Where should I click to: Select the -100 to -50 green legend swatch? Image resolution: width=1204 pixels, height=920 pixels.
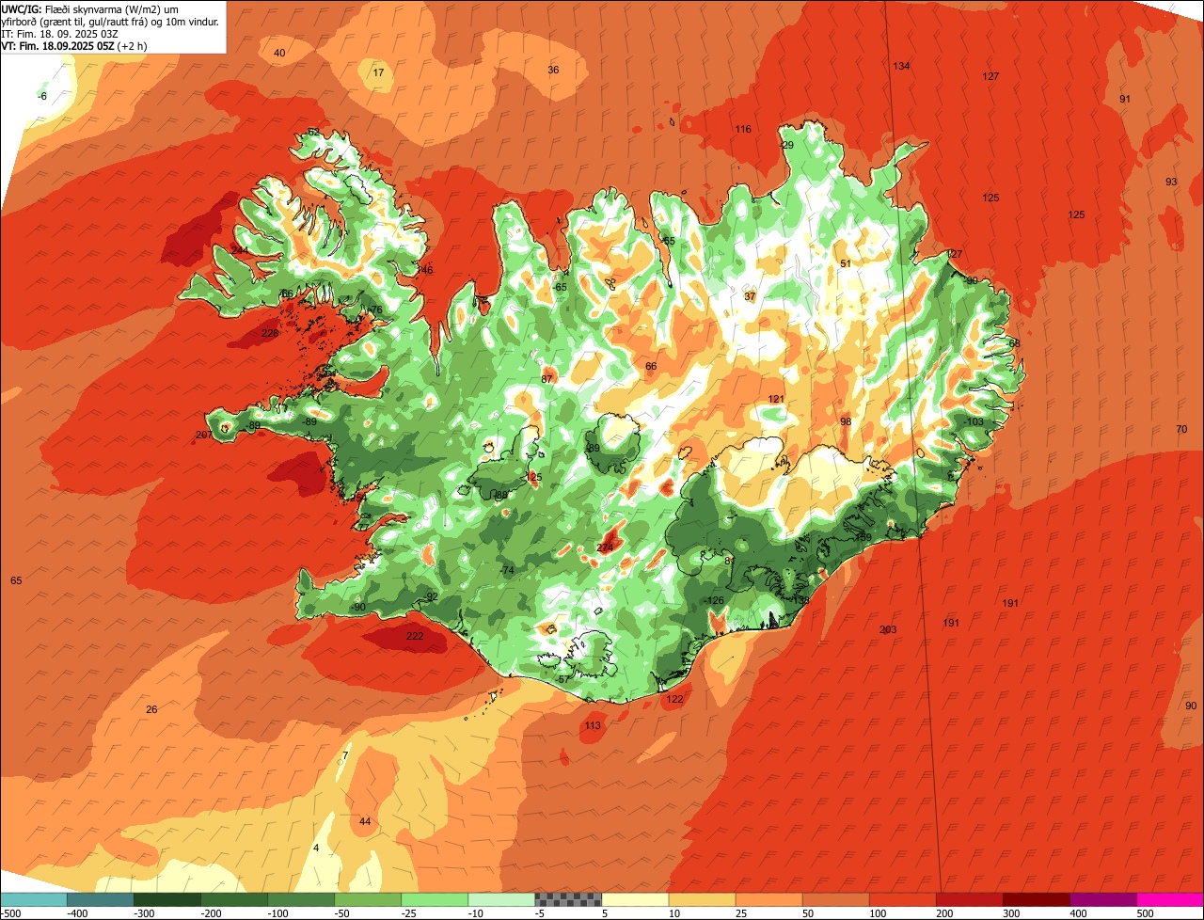[301, 899]
